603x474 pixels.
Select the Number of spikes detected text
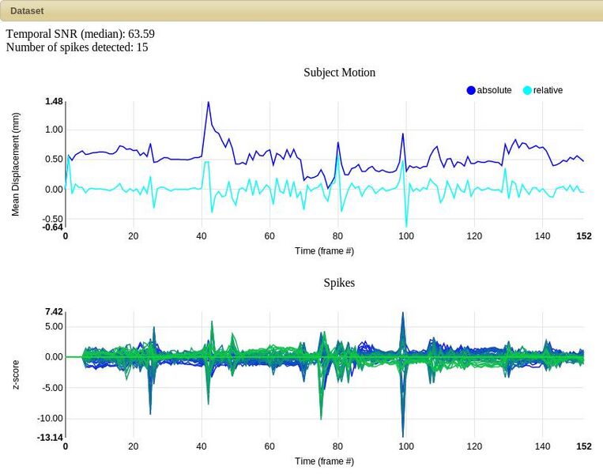(77, 47)
